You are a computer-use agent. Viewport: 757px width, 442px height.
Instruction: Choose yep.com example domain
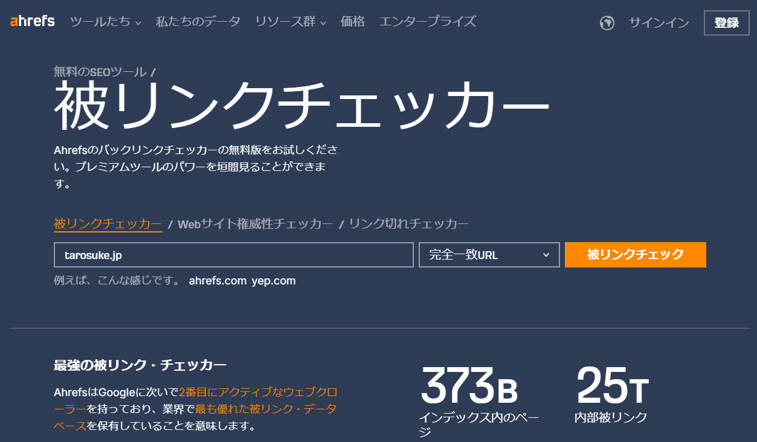tap(274, 281)
